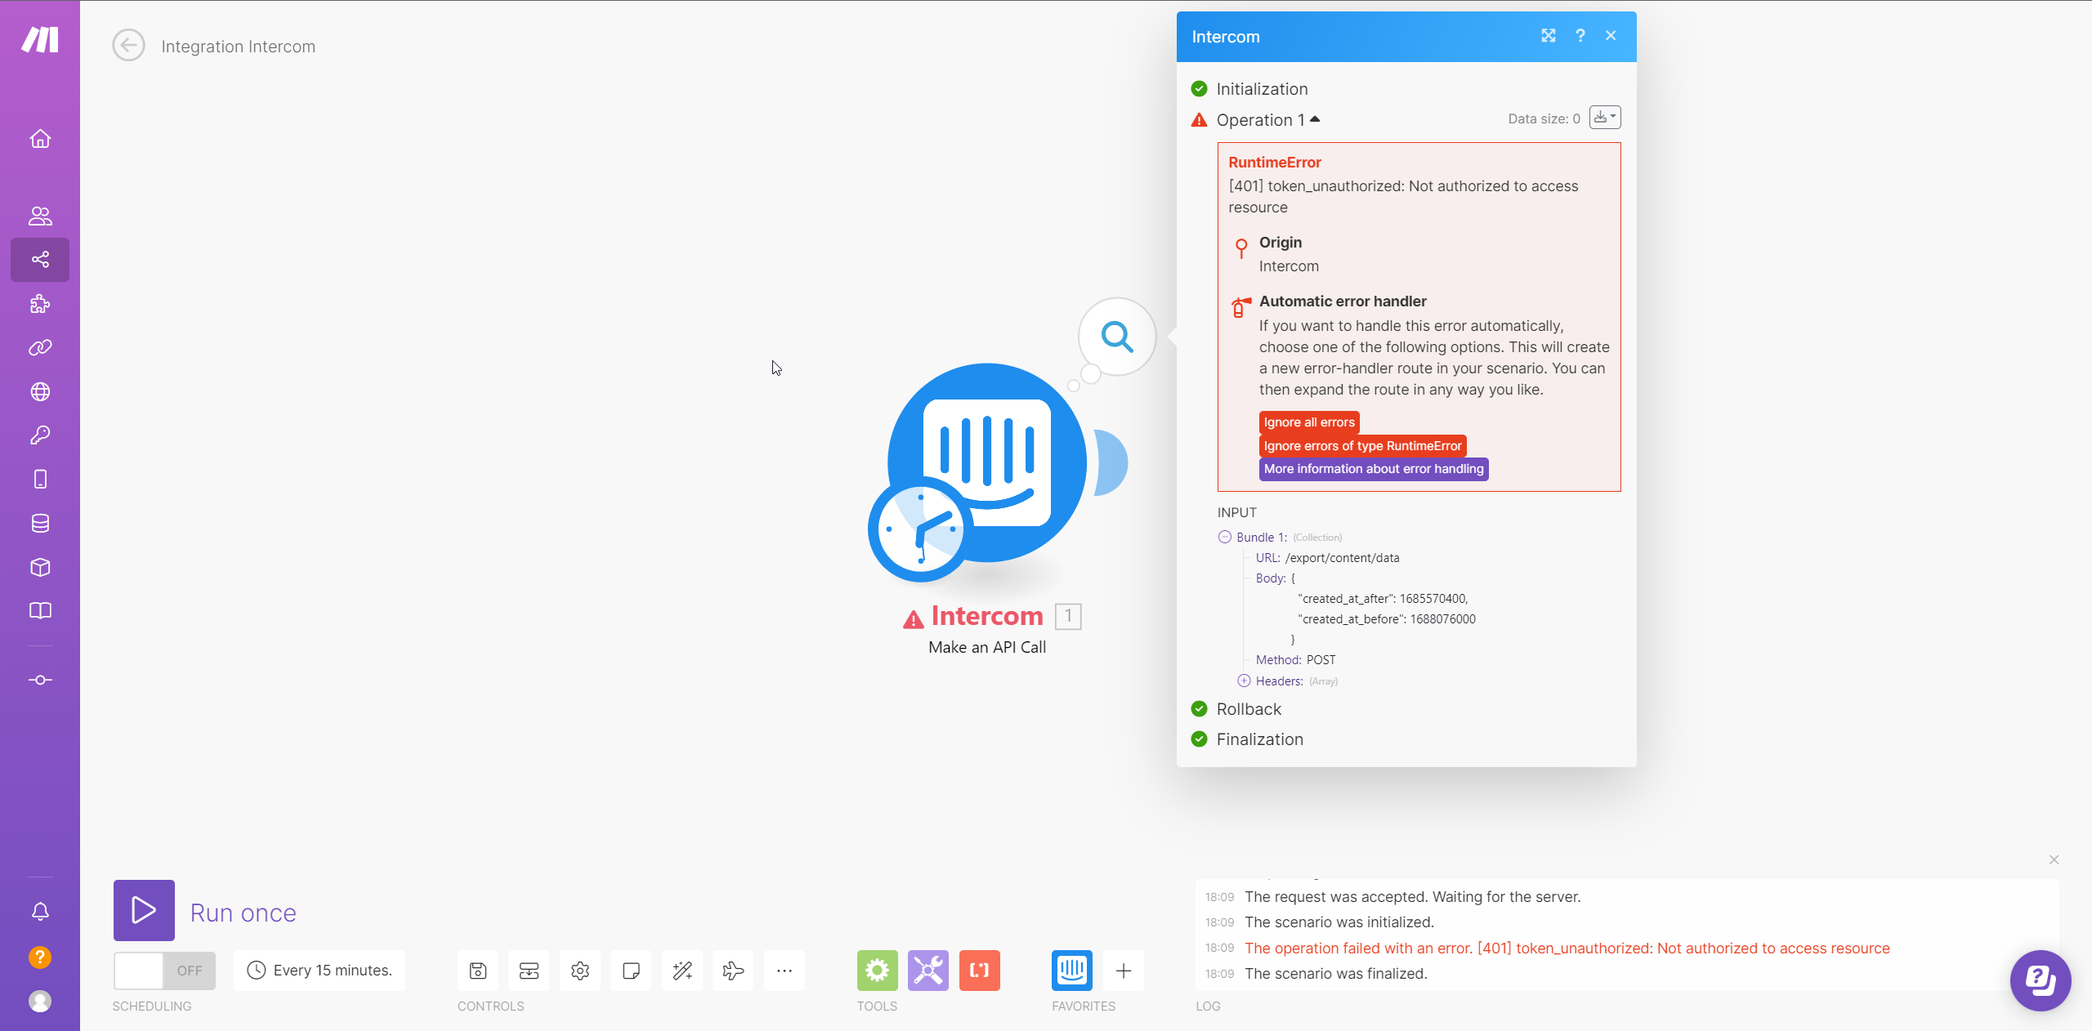The height and width of the screenshot is (1031, 2092).
Task: Go to Organization home icon in sidebar
Action: [x=40, y=139]
